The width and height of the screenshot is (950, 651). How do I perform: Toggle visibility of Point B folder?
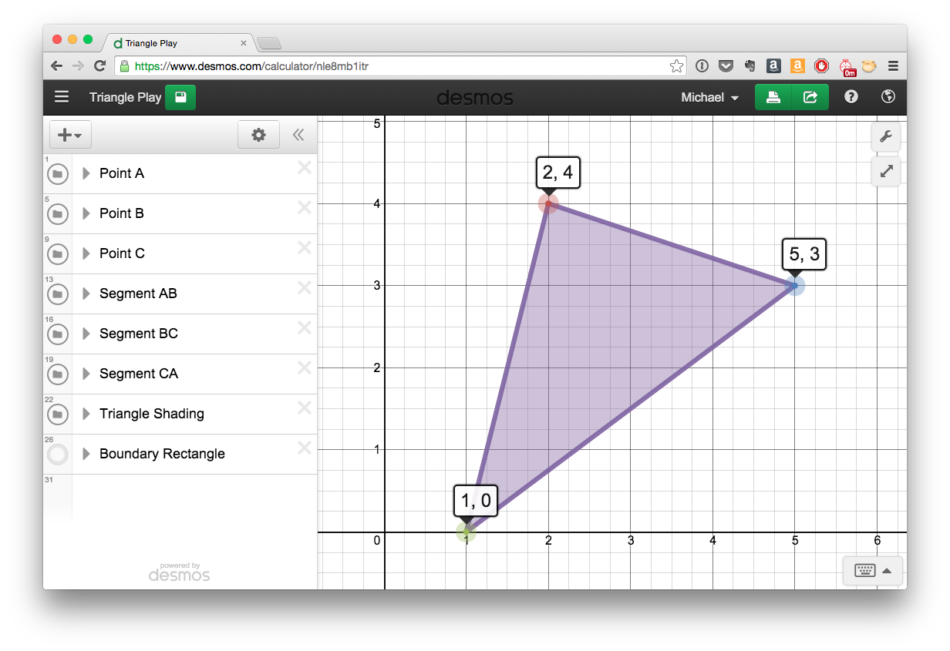(x=57, y=214)
